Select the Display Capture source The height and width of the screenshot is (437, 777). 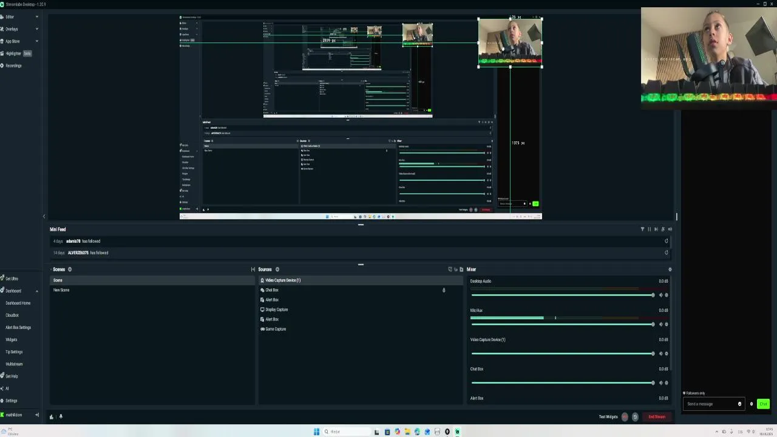pos(361,310)
